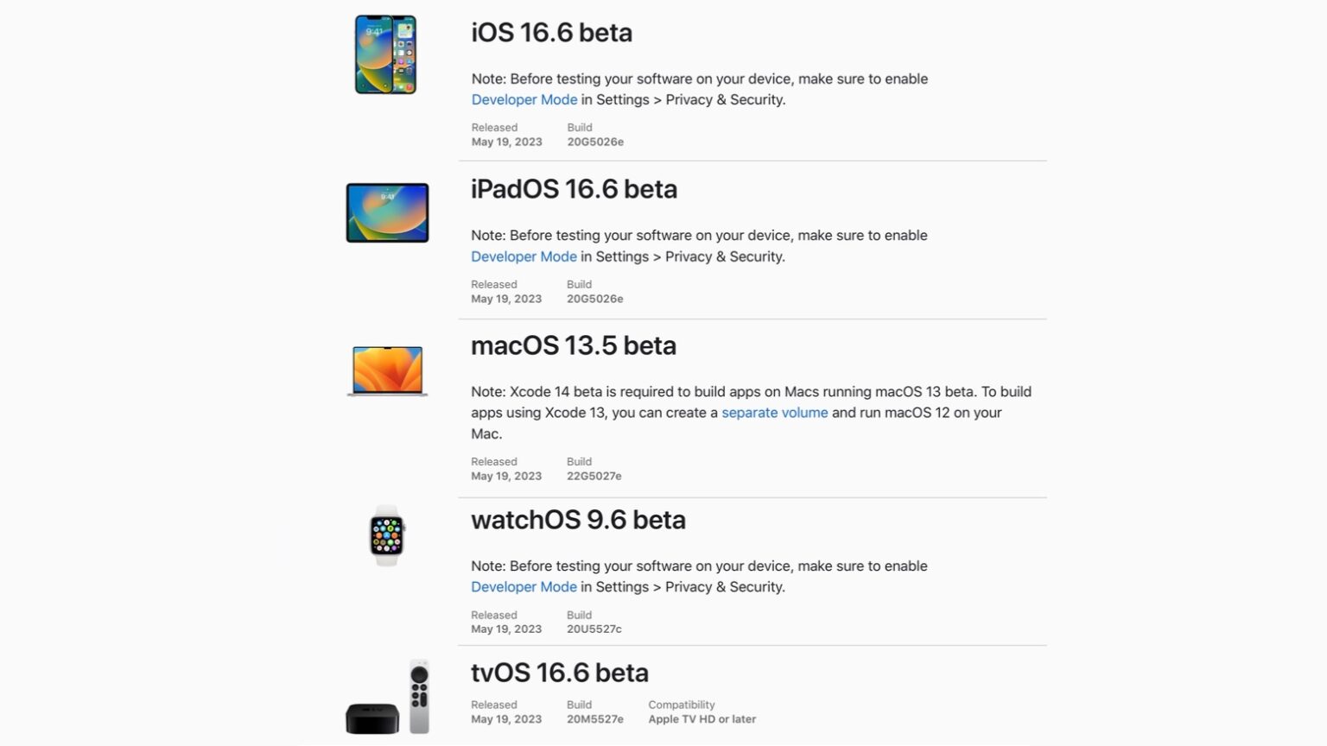
Task: Click tvOS build number 20M5527e
Action: (594, 719)
